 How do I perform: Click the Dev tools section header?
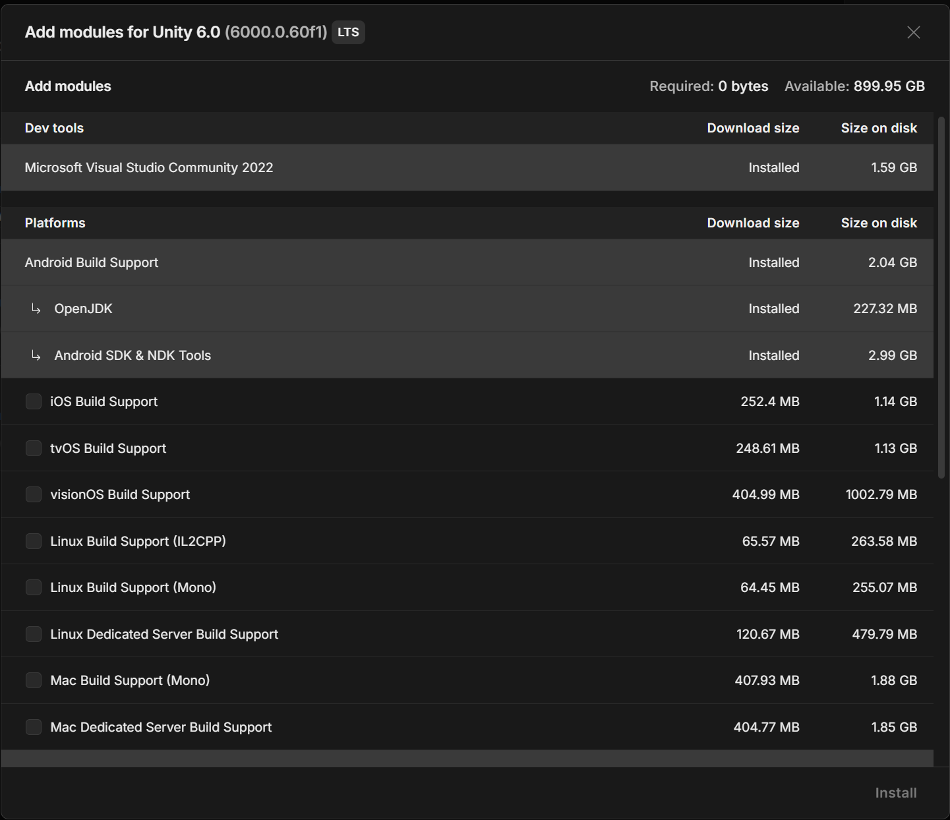(x=55, y=128)
